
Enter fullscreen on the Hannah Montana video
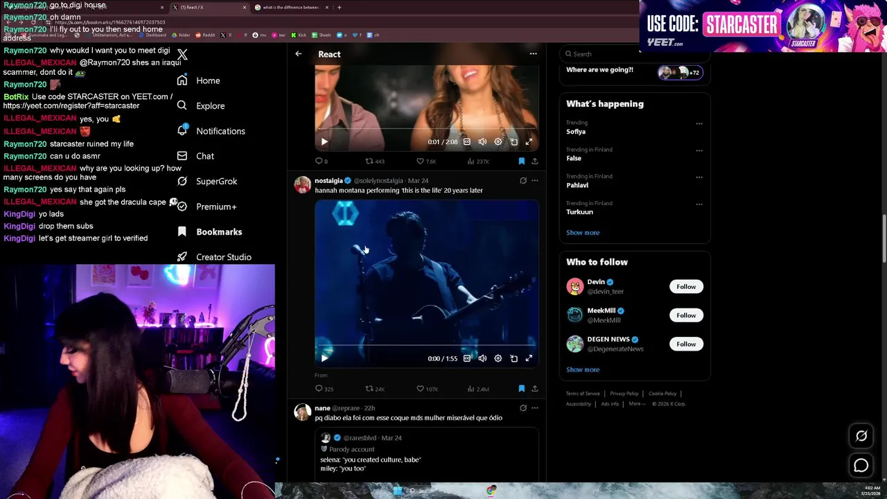pyautogui.click(x=529, y=358)
